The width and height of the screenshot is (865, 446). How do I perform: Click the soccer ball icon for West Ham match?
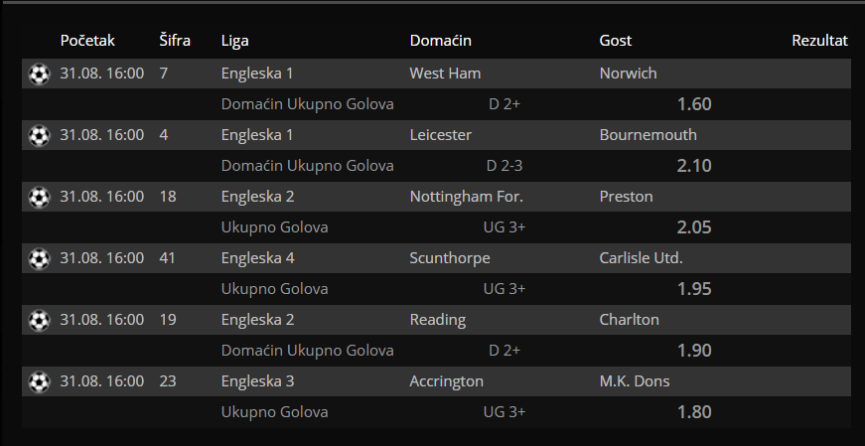(39, 74)
